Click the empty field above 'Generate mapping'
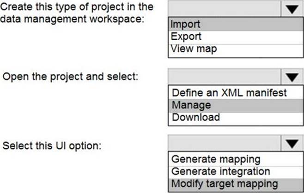 point(224,145)
